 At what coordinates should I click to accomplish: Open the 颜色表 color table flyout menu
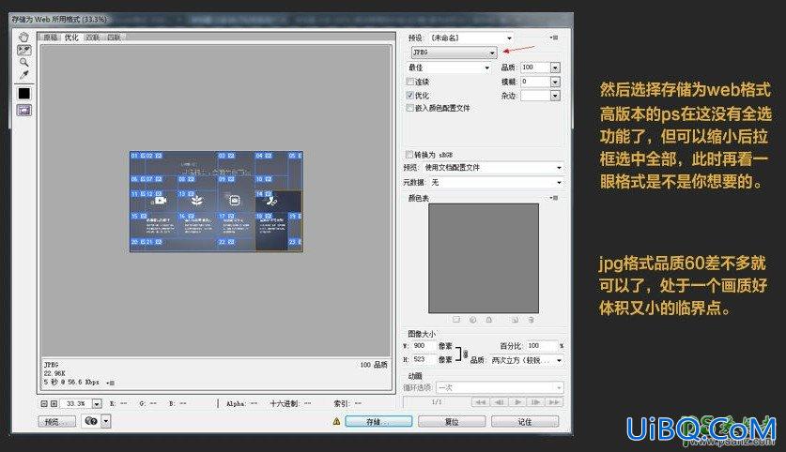(554, 198)
